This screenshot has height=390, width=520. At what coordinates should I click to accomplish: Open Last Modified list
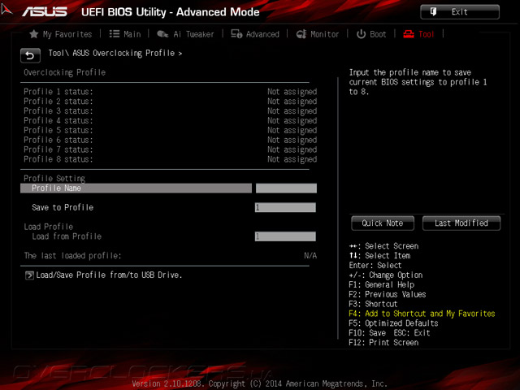point(461,223)
